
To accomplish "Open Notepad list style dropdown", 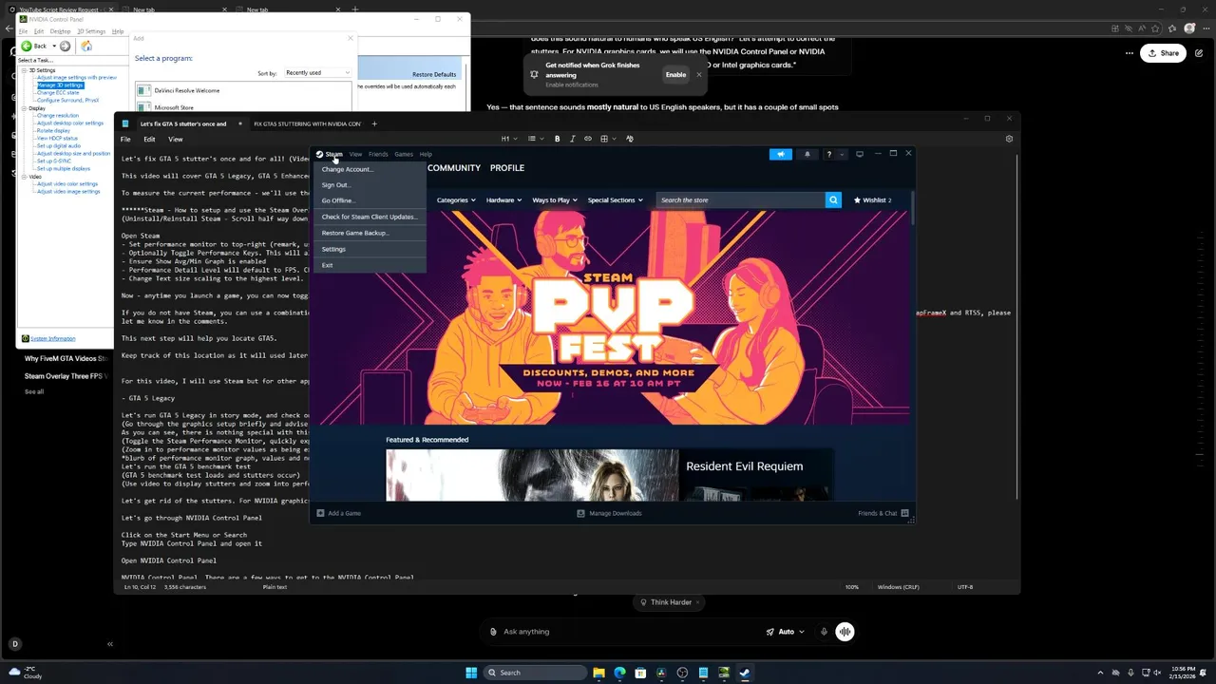I will [535, 139].
